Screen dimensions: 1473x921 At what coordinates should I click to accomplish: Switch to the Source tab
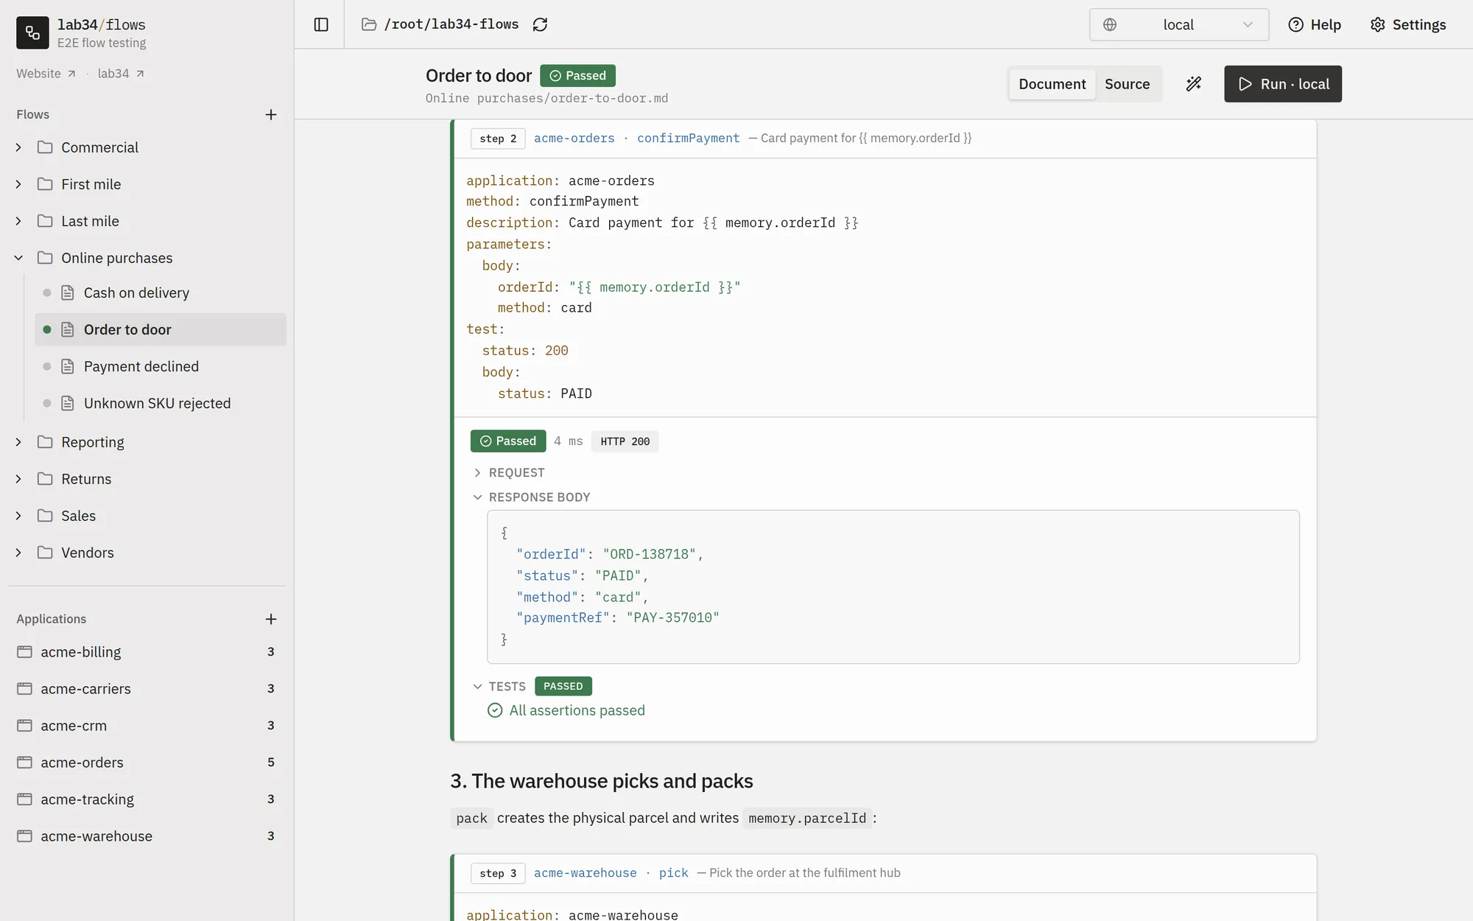1127,84
